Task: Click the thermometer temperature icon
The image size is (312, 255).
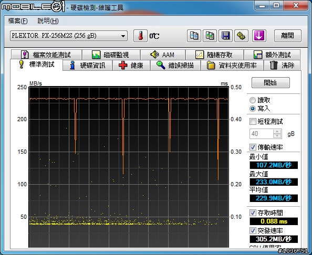Action: [x=140, y=36]
